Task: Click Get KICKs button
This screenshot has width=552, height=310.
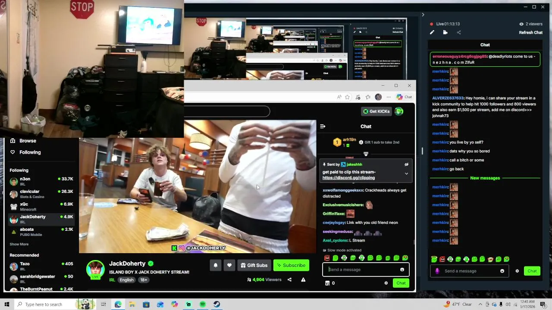Action: point(376,112)
